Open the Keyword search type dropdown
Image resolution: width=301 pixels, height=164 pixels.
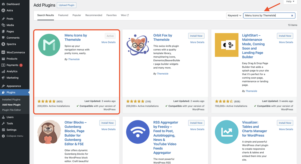[234, 16]
